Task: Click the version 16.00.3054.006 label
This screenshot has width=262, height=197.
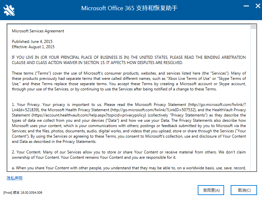Action: [x=23, y=192]
